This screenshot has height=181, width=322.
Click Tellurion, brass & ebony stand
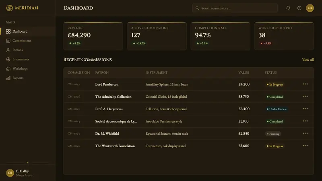pos(166,109)
